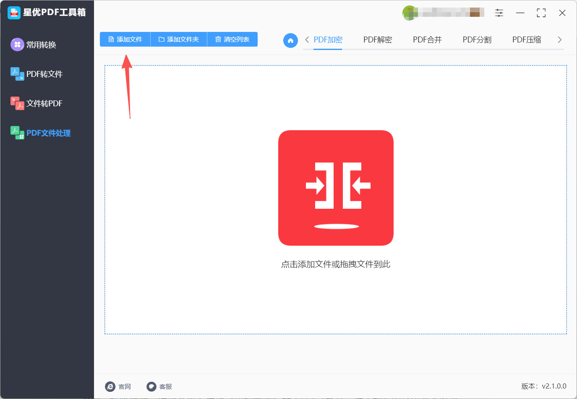Click the user avatar in the title bar

click(410, 13)
